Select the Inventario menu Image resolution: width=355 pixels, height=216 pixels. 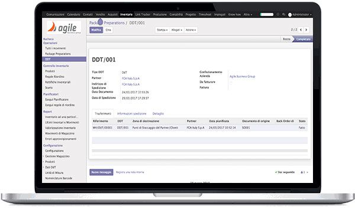coord(127,15)
